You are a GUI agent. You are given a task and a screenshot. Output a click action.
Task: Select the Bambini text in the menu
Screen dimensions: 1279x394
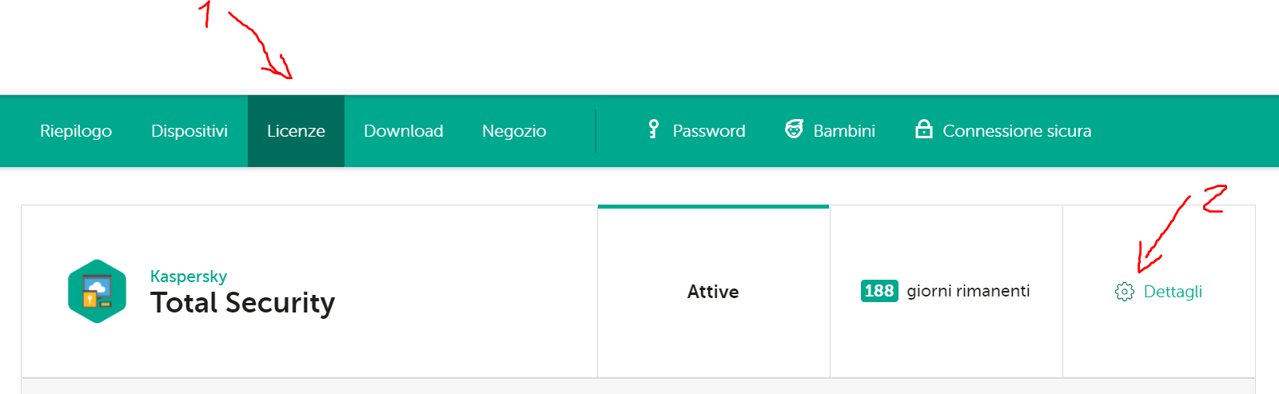(x=844, y=131)
